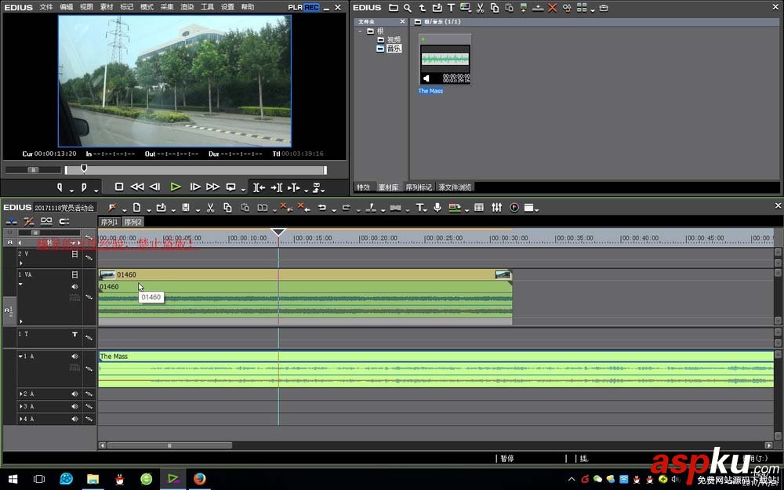Screen dimensions: 784x490
Task: Click the Save project icon in timeline toolbar
Action: [x=186, y=208]
